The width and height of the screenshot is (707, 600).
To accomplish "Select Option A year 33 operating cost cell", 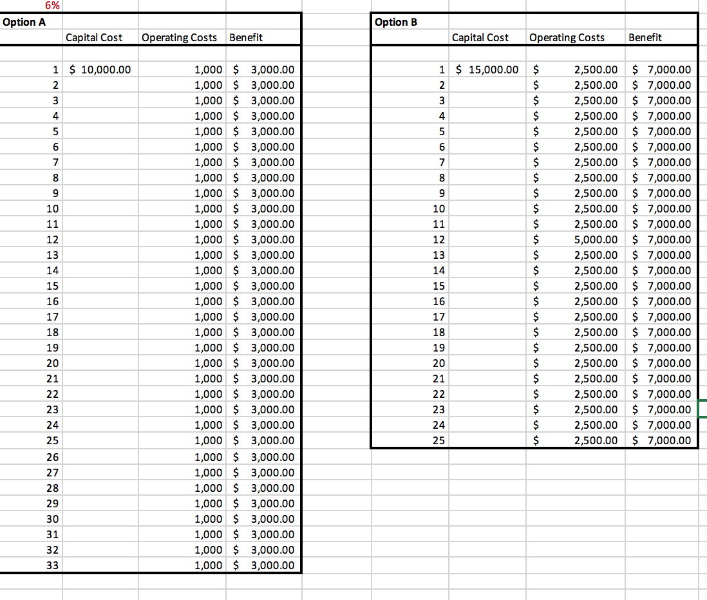I will (x=182, y=565).
